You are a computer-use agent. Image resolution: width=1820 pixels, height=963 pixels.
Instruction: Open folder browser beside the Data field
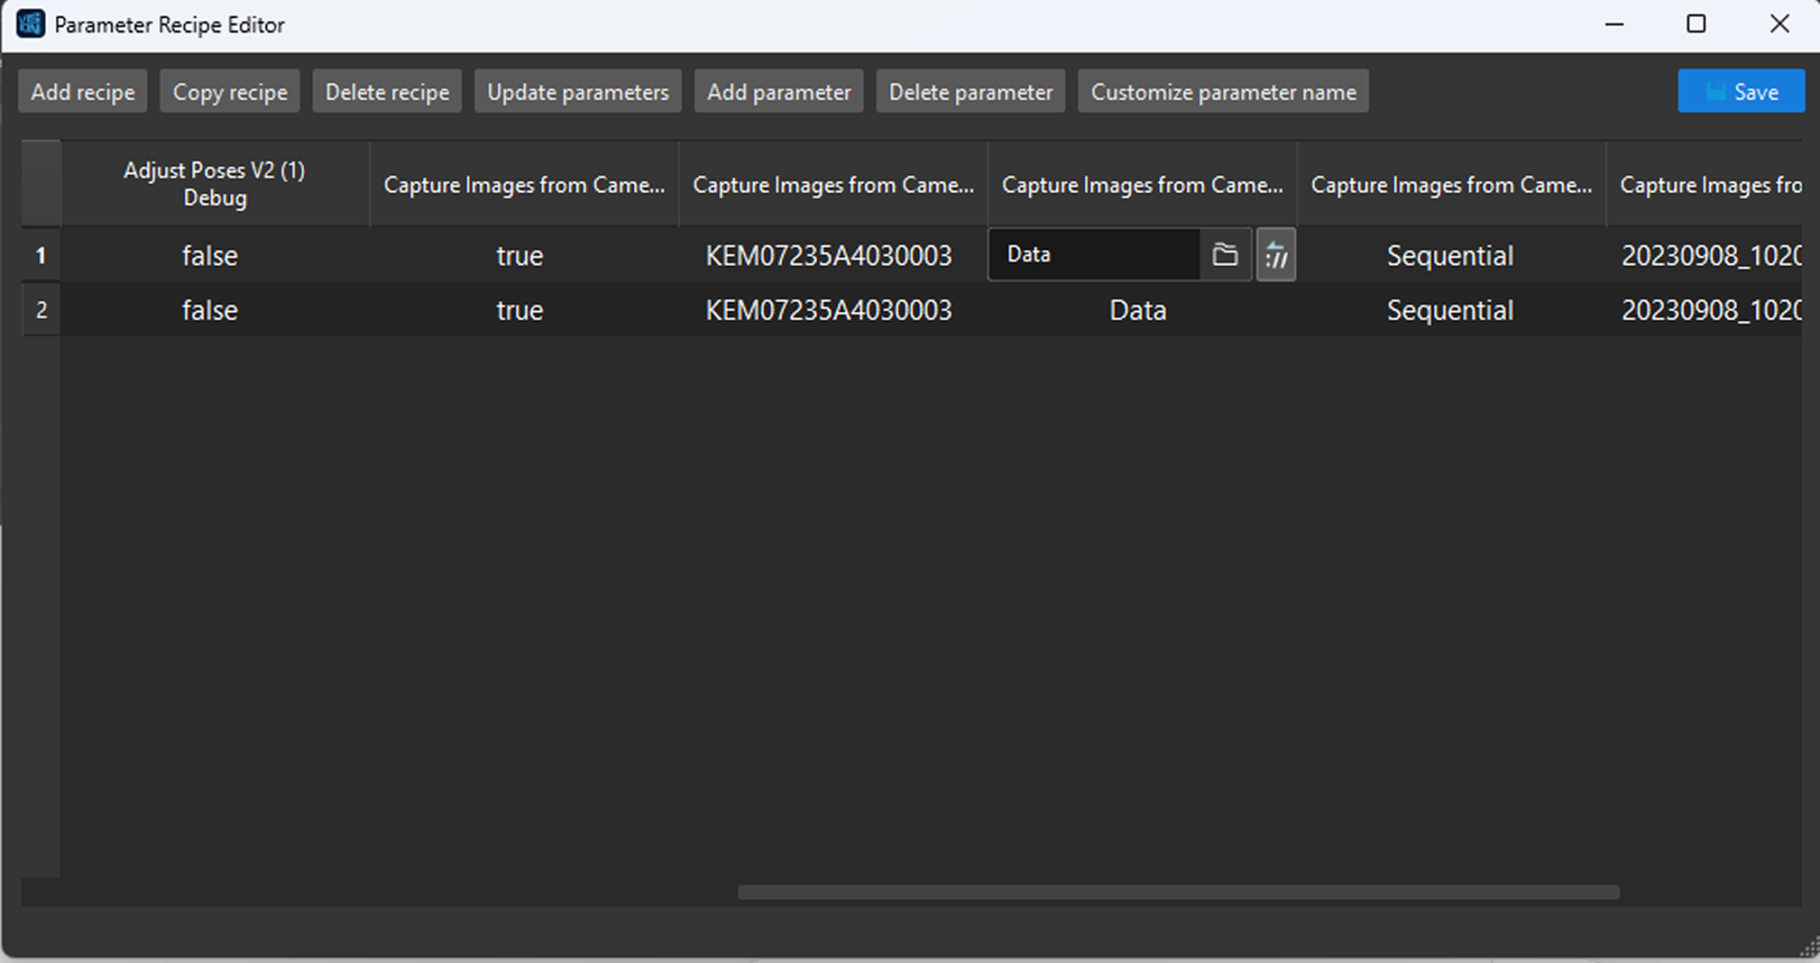1225,254
